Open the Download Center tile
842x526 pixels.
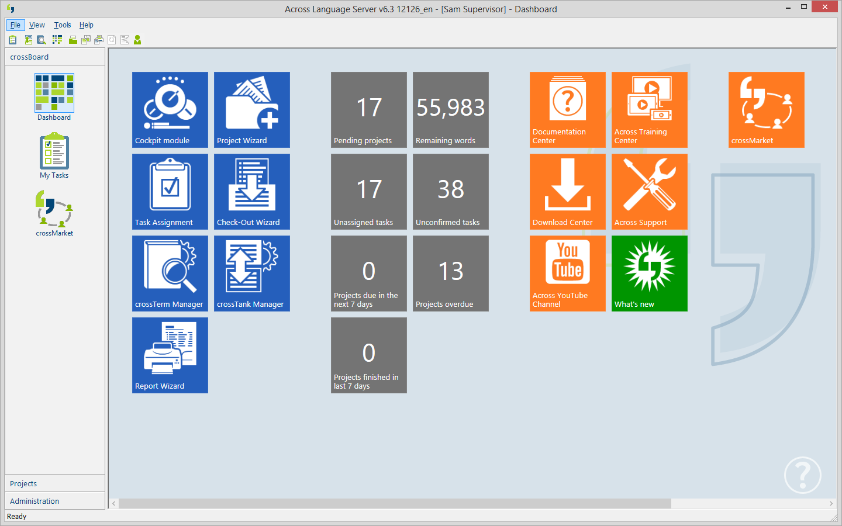(568, 192)
